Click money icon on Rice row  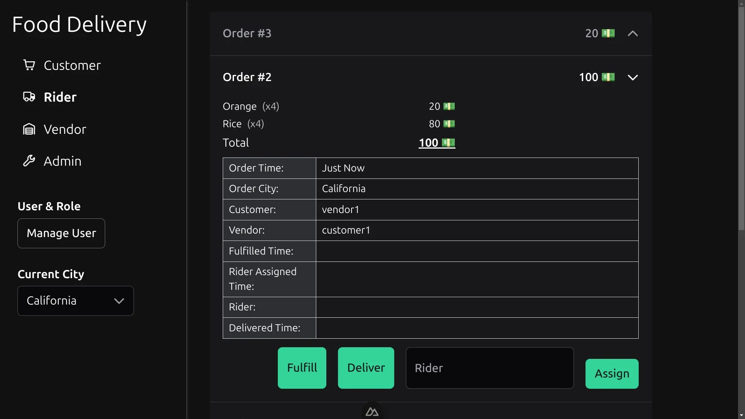(449, 124)
